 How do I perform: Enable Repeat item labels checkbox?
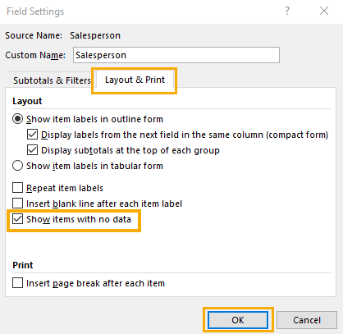(17, 188)
